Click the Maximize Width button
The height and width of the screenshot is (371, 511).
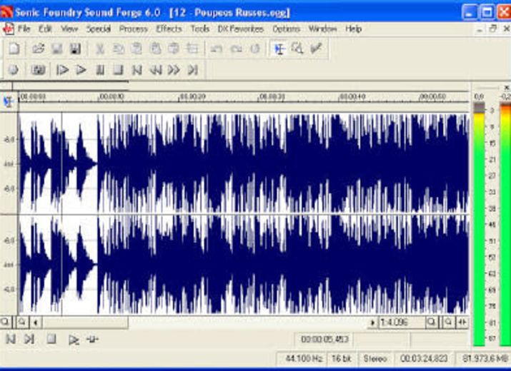click(462, 322)
